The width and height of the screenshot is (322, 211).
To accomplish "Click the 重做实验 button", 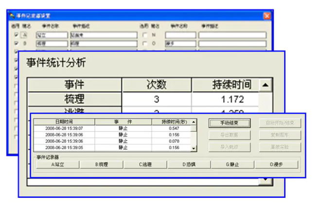I will click(280, 147).
